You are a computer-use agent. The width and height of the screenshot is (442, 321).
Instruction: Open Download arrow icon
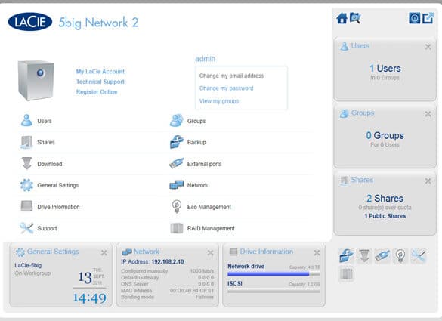click(26, 163)
